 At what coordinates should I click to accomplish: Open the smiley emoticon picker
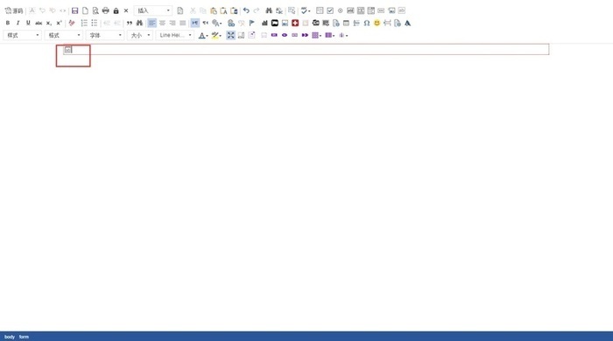pos(377,23)
